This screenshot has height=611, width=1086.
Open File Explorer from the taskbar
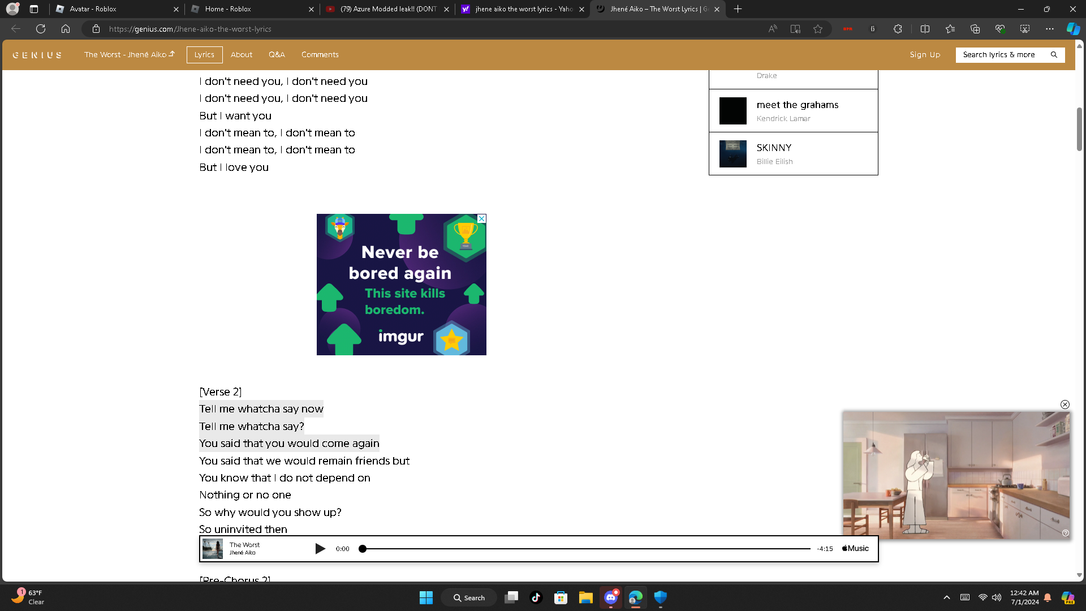(585, 597)
